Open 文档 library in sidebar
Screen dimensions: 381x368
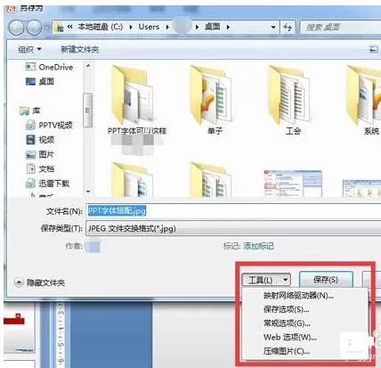tap(40, 168)
